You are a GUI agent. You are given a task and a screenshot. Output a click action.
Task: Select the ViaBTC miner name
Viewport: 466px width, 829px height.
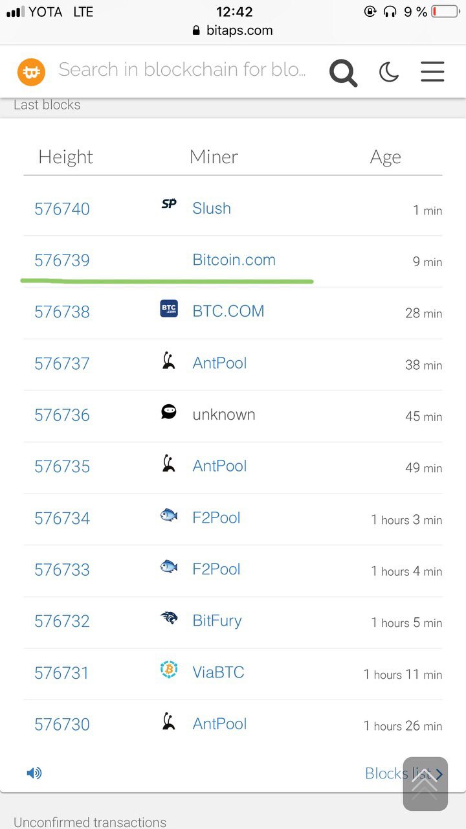(218, 672)
